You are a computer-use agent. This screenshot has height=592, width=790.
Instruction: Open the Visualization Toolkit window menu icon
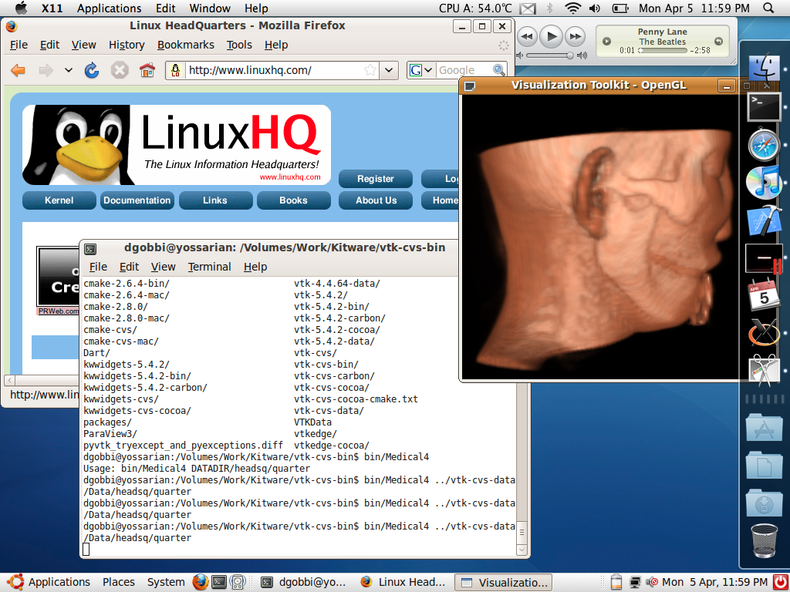pos(470,86)
